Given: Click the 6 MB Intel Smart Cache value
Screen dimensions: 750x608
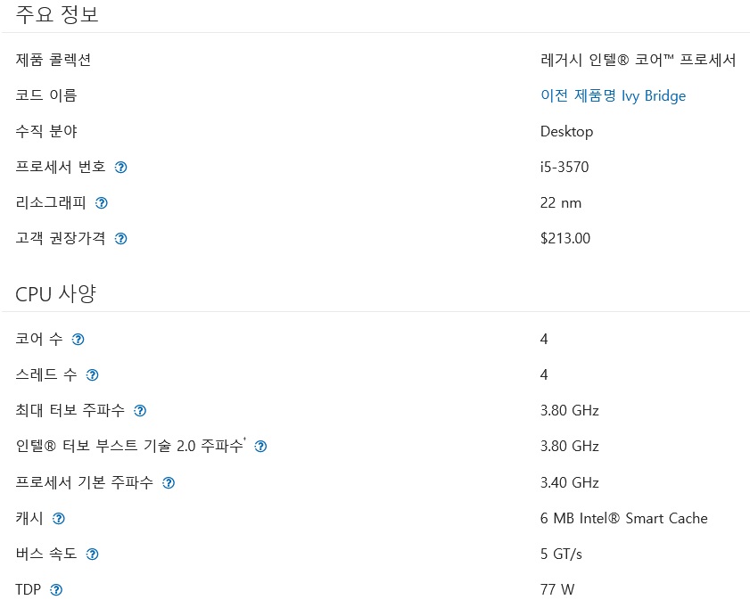Looking at the screenshot, I should 623,518.
